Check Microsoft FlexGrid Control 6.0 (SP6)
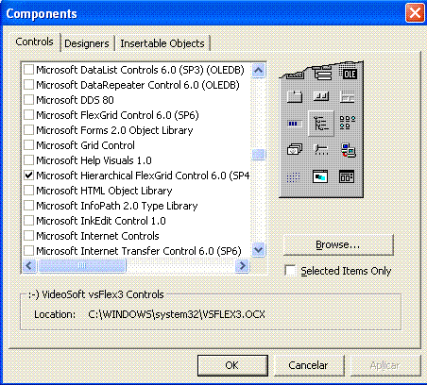Viewport: 427px width, 385px height. click(28, 115)
